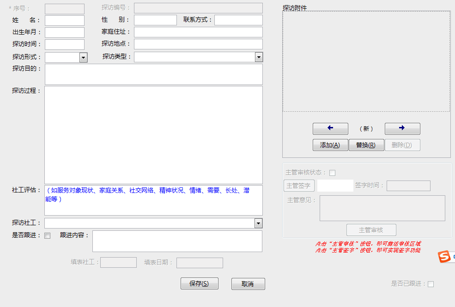The image size is (455, 307).
Task: Focus the 联系方式 input field
Action: 238,20
